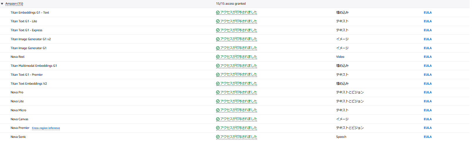Screen dimensions: 472x141
Task: Open the EULA link for Titan Text G1 - Lite
Action: 428,21
